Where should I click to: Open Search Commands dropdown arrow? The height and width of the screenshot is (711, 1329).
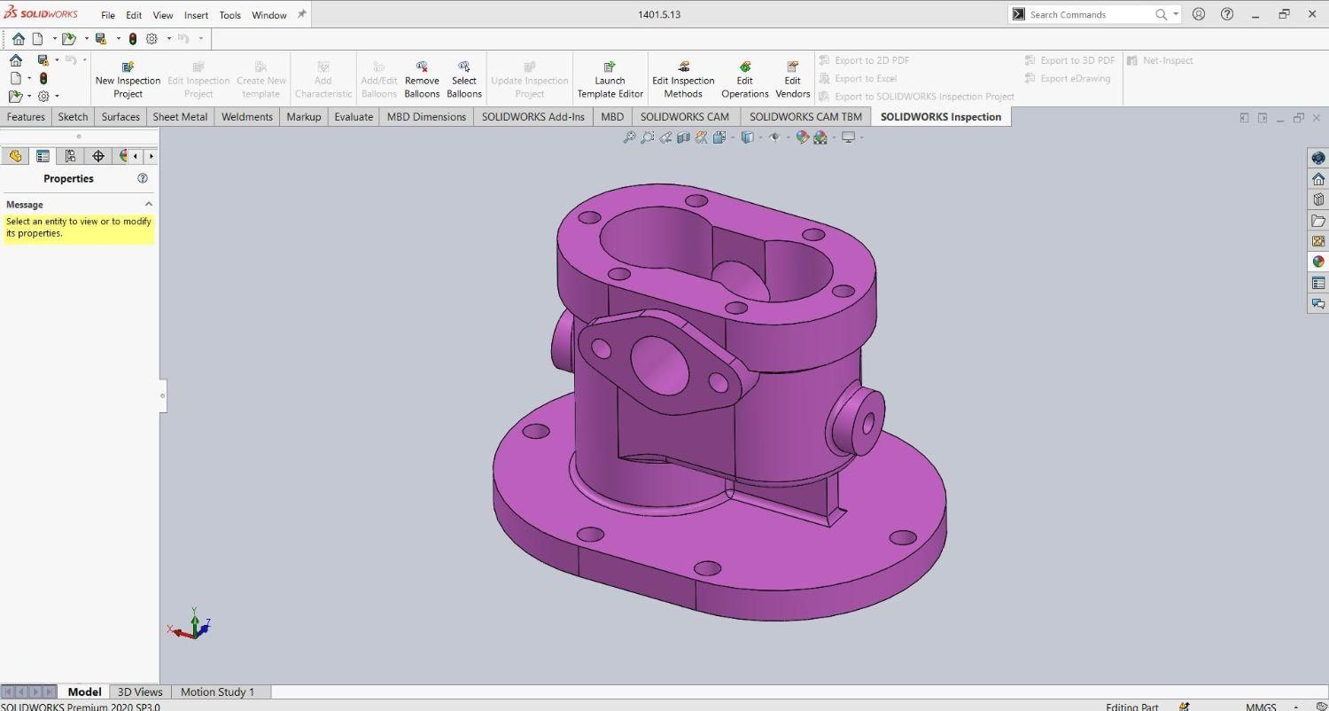coord(1177,14)
